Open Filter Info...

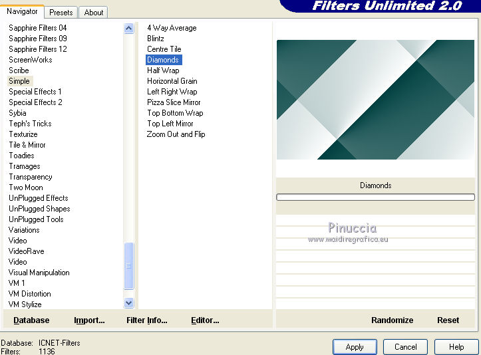tap(146, 320)
